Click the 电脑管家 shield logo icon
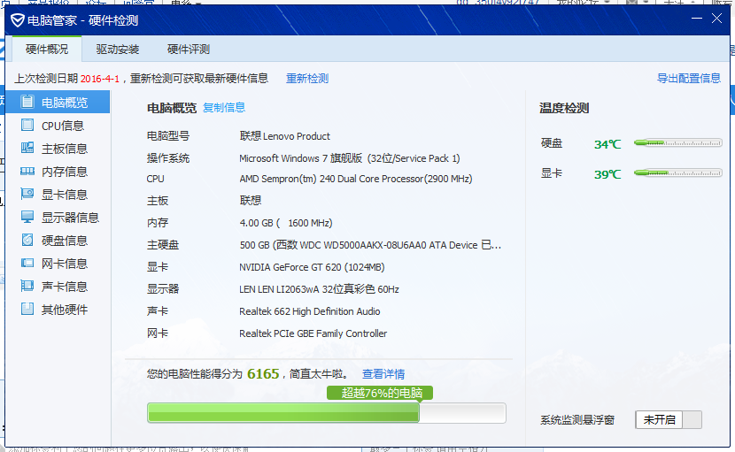 [x=18, y=20]
